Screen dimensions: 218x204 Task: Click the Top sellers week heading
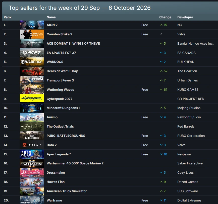click(80, 8)
